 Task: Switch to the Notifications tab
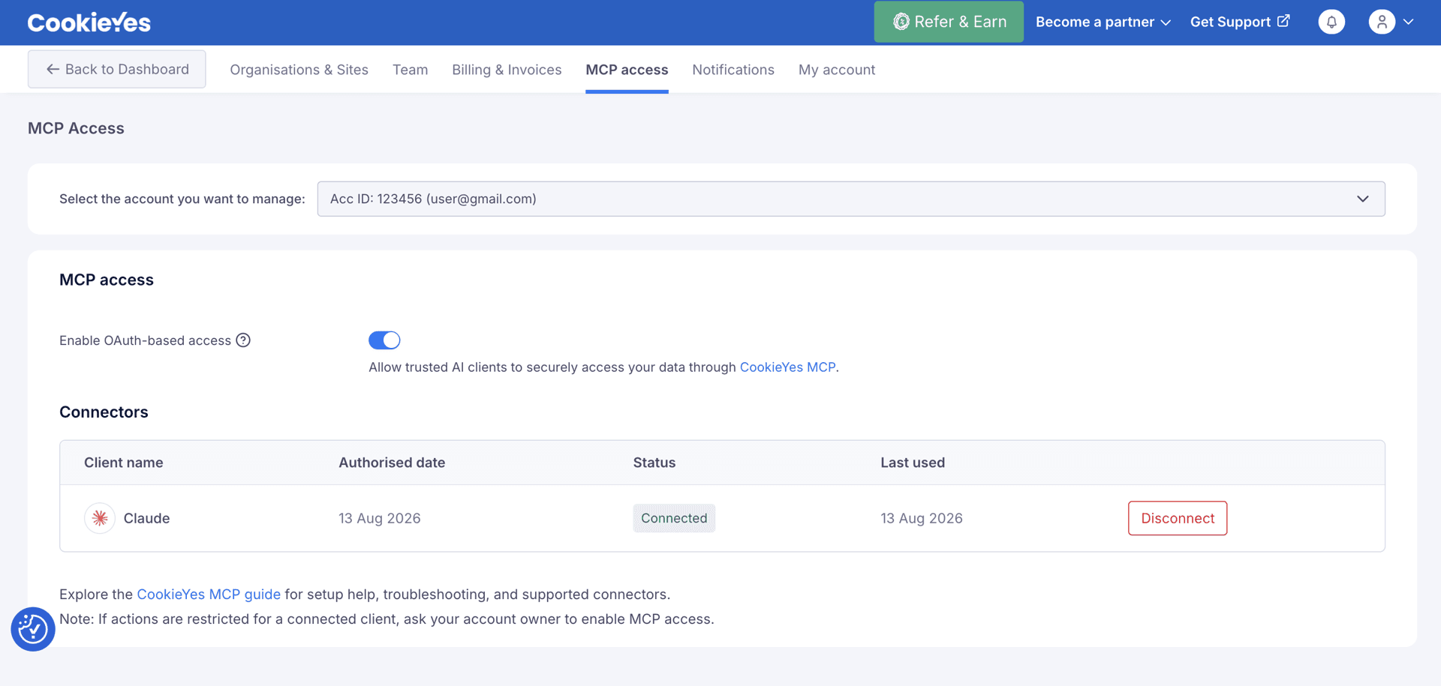[733, 70]
